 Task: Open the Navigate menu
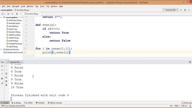coord(16,6)
